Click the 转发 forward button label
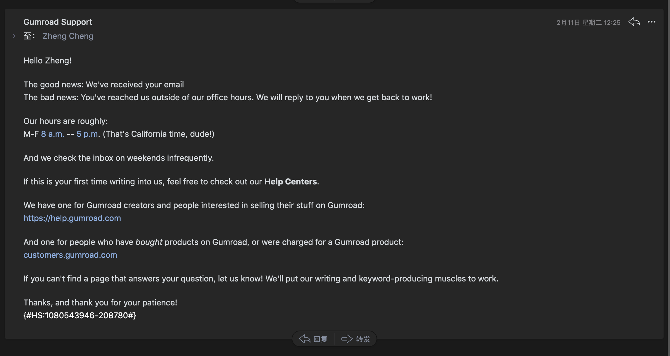This screenshot has height=356, width=670. point(363,339)
